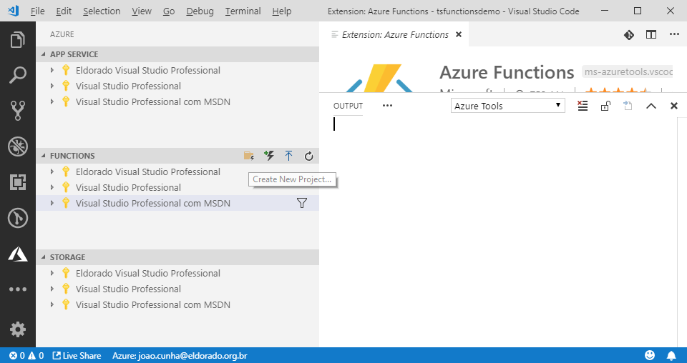This screenshot has height=363, width=687.
Task: Open the Azure Tools output channel dropdown
Action: click(508, 106)
